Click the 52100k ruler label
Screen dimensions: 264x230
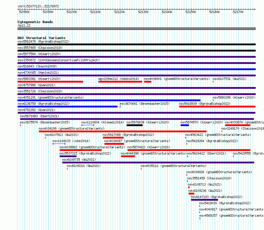(x=72, y=12)
